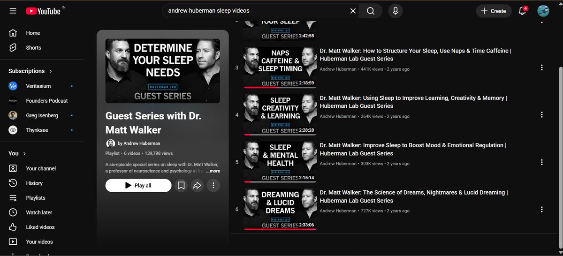Click Andrew Huberman under 264K views video

pyautogui.click(x=338, y=116)
